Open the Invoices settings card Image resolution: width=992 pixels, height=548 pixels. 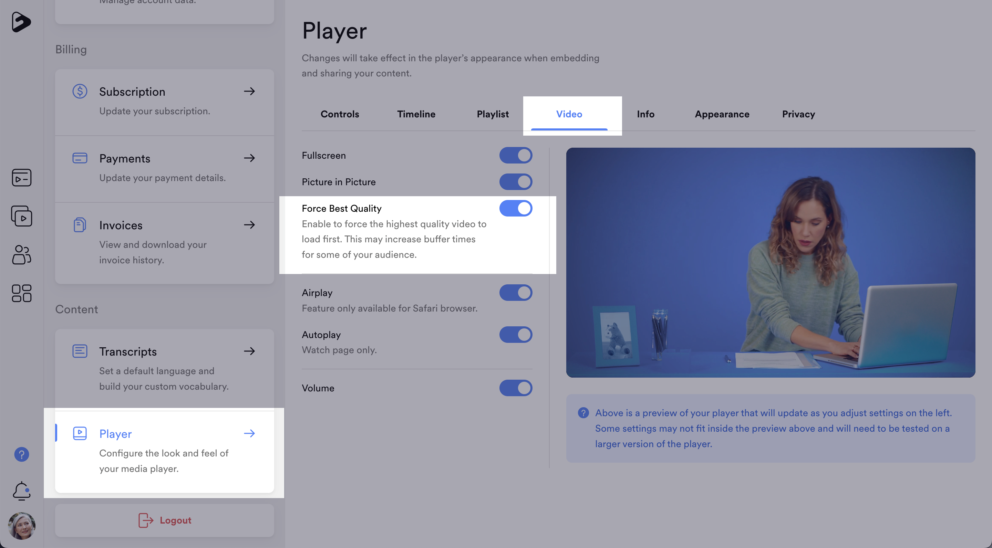[x=164, y=242]
